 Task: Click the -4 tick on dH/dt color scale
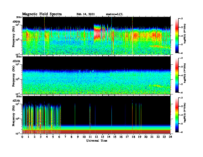[x=181, y=36]
